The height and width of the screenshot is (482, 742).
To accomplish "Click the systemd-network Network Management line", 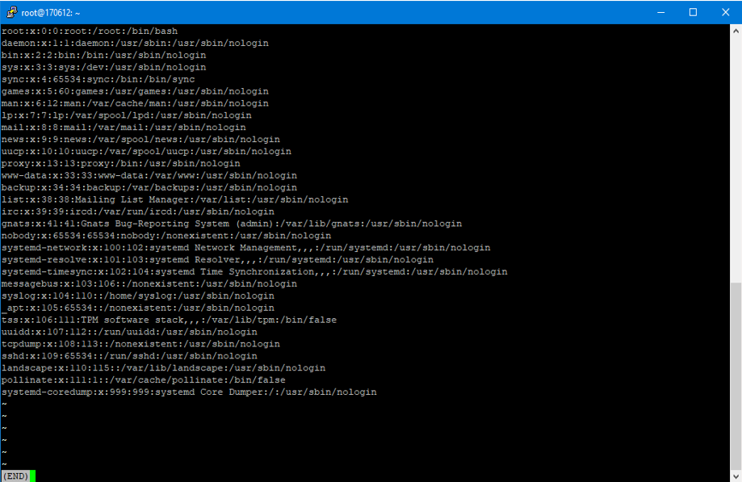I will tap(245, 247).
